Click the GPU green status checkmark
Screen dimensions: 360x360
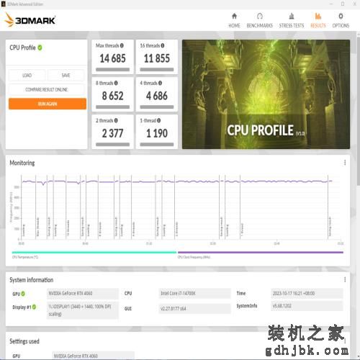[x=23, y=294]
